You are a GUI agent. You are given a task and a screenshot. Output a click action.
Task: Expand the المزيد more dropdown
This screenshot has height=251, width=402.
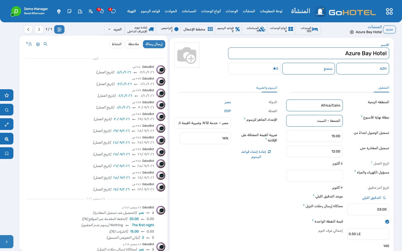tap(115, 29)
